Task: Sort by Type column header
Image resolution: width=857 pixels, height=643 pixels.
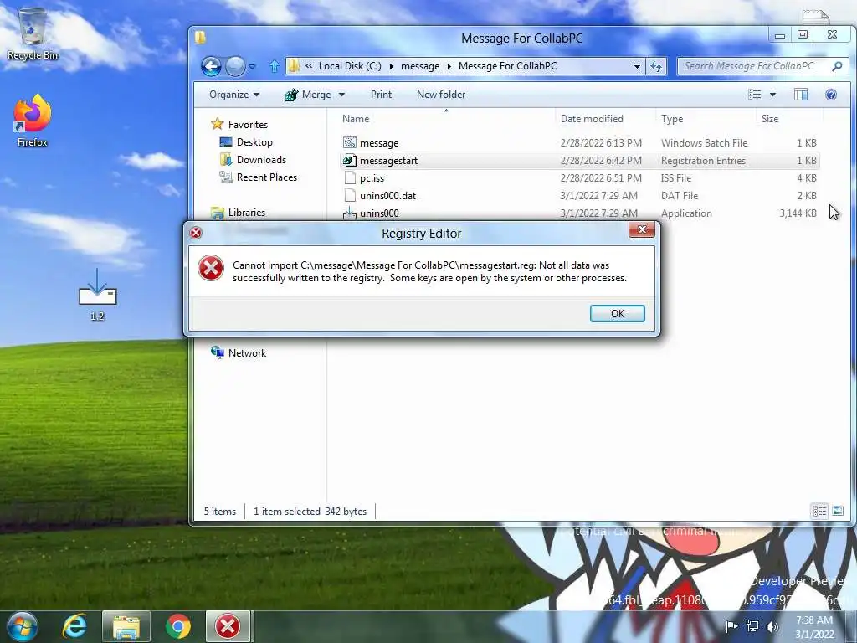Action: click(x=672, y=119)
